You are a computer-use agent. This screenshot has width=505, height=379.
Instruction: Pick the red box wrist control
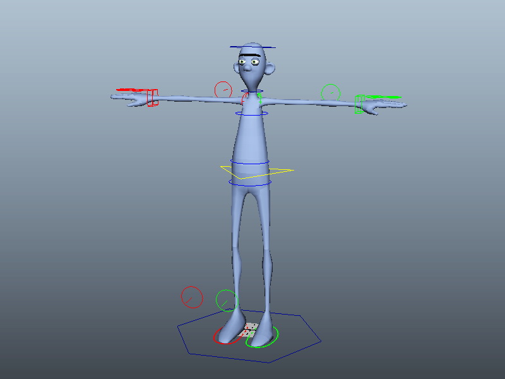(x=153, y=98)
